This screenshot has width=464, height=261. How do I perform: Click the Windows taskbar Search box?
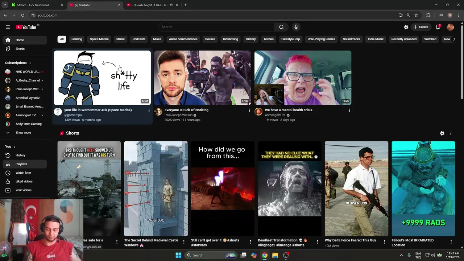pyautogui.click(x=211, y=255)
